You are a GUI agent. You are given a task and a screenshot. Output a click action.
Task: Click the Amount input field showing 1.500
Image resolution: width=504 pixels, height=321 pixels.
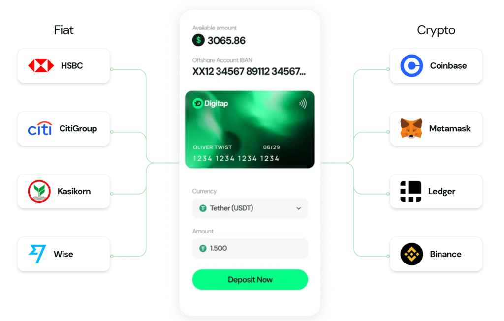(x=250, y=248)
